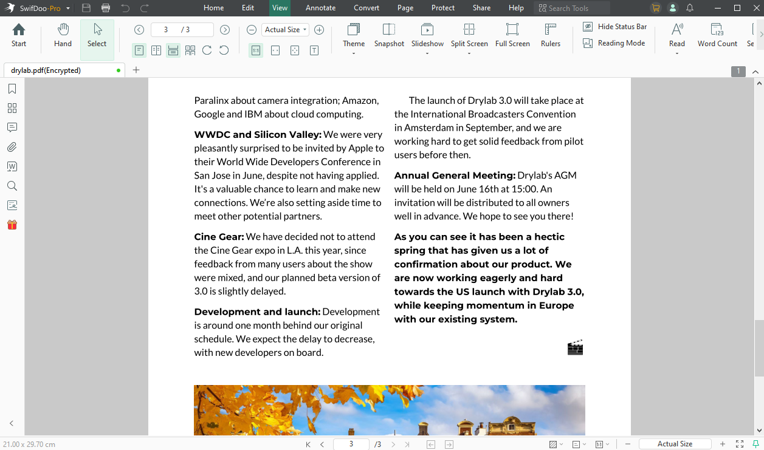
Task: Take a Snapshot of the page
Action: click(389, 35)
